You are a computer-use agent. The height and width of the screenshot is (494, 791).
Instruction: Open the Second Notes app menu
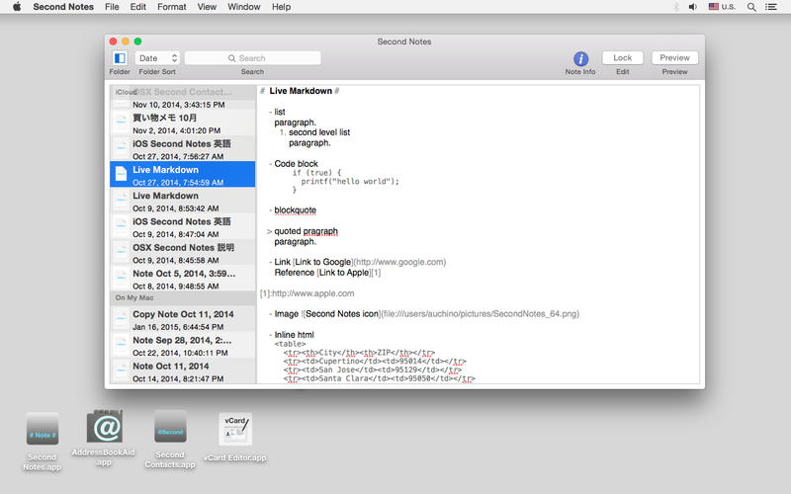tap(63, 7)
